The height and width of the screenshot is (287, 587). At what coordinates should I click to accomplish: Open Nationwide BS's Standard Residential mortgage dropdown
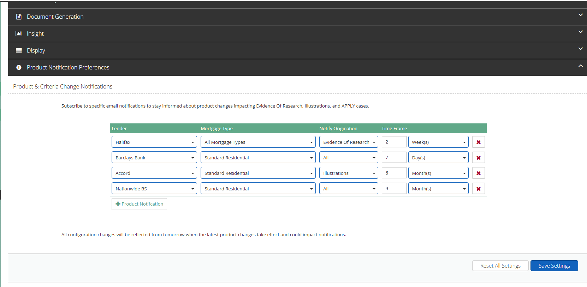coord(258,189)
